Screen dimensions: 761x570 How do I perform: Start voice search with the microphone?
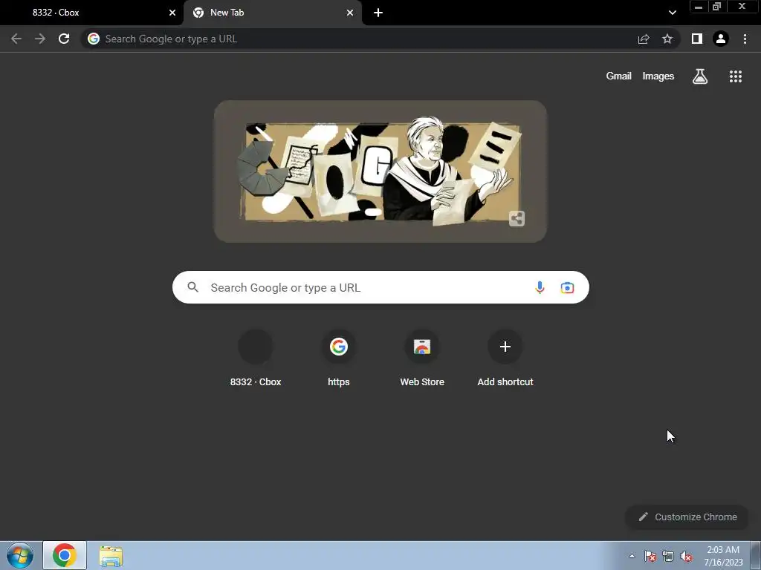tap(540, 287)
